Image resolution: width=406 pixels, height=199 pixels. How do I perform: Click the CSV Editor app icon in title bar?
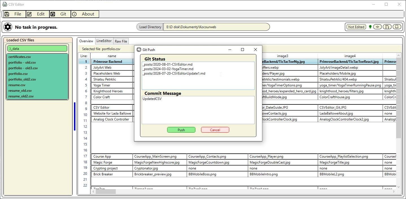tap(5, 4)
